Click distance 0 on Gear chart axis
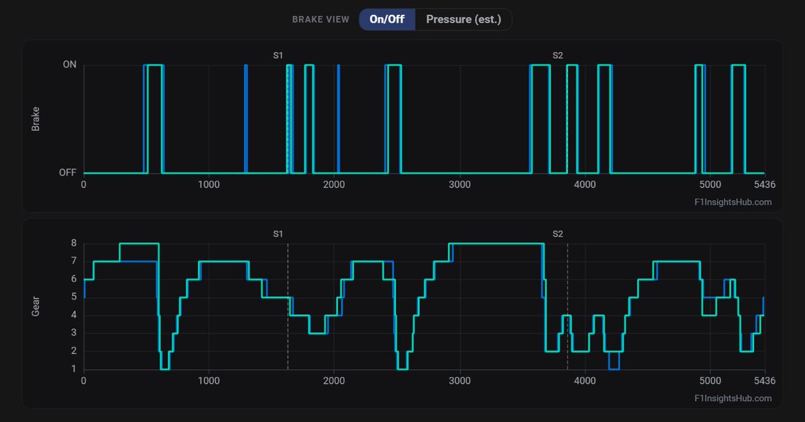805x422 pixels. [84, 380]
